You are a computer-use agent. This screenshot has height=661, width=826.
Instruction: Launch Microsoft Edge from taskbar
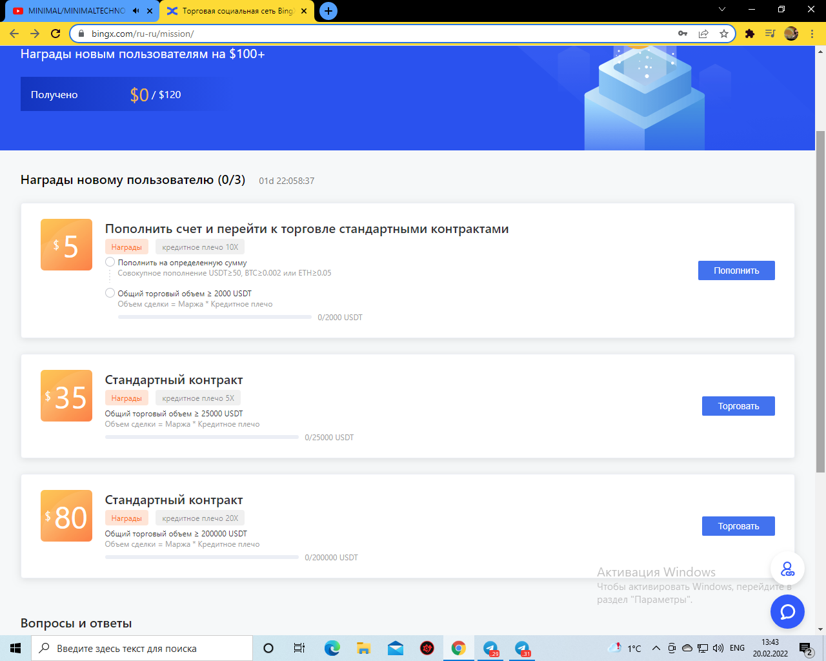coord(332,648)
